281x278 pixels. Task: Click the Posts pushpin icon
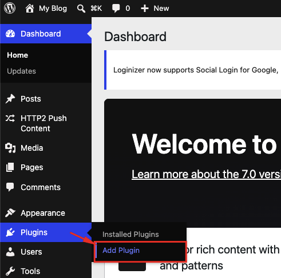(x=10, y=99)
